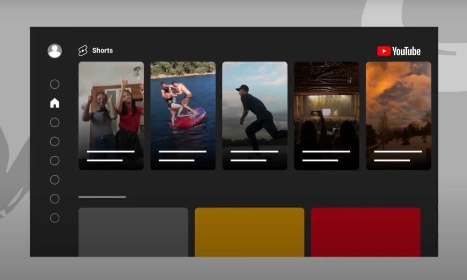Click the third circle icon below Home
Screen dimensions: 467x280
coord(55,161)
